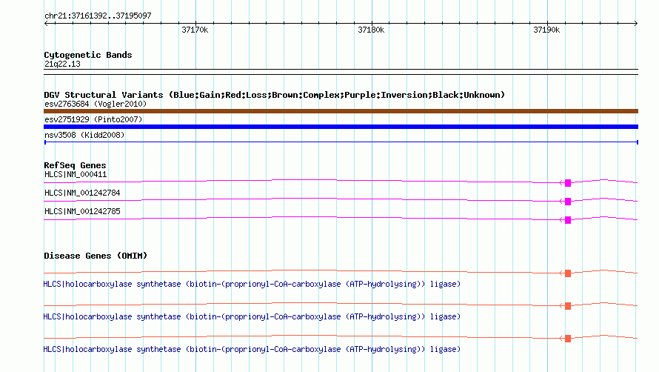Viewport: 659px width, 372px height.
Task: Click the right arrow end of the ruler
Action: point(636,24)
